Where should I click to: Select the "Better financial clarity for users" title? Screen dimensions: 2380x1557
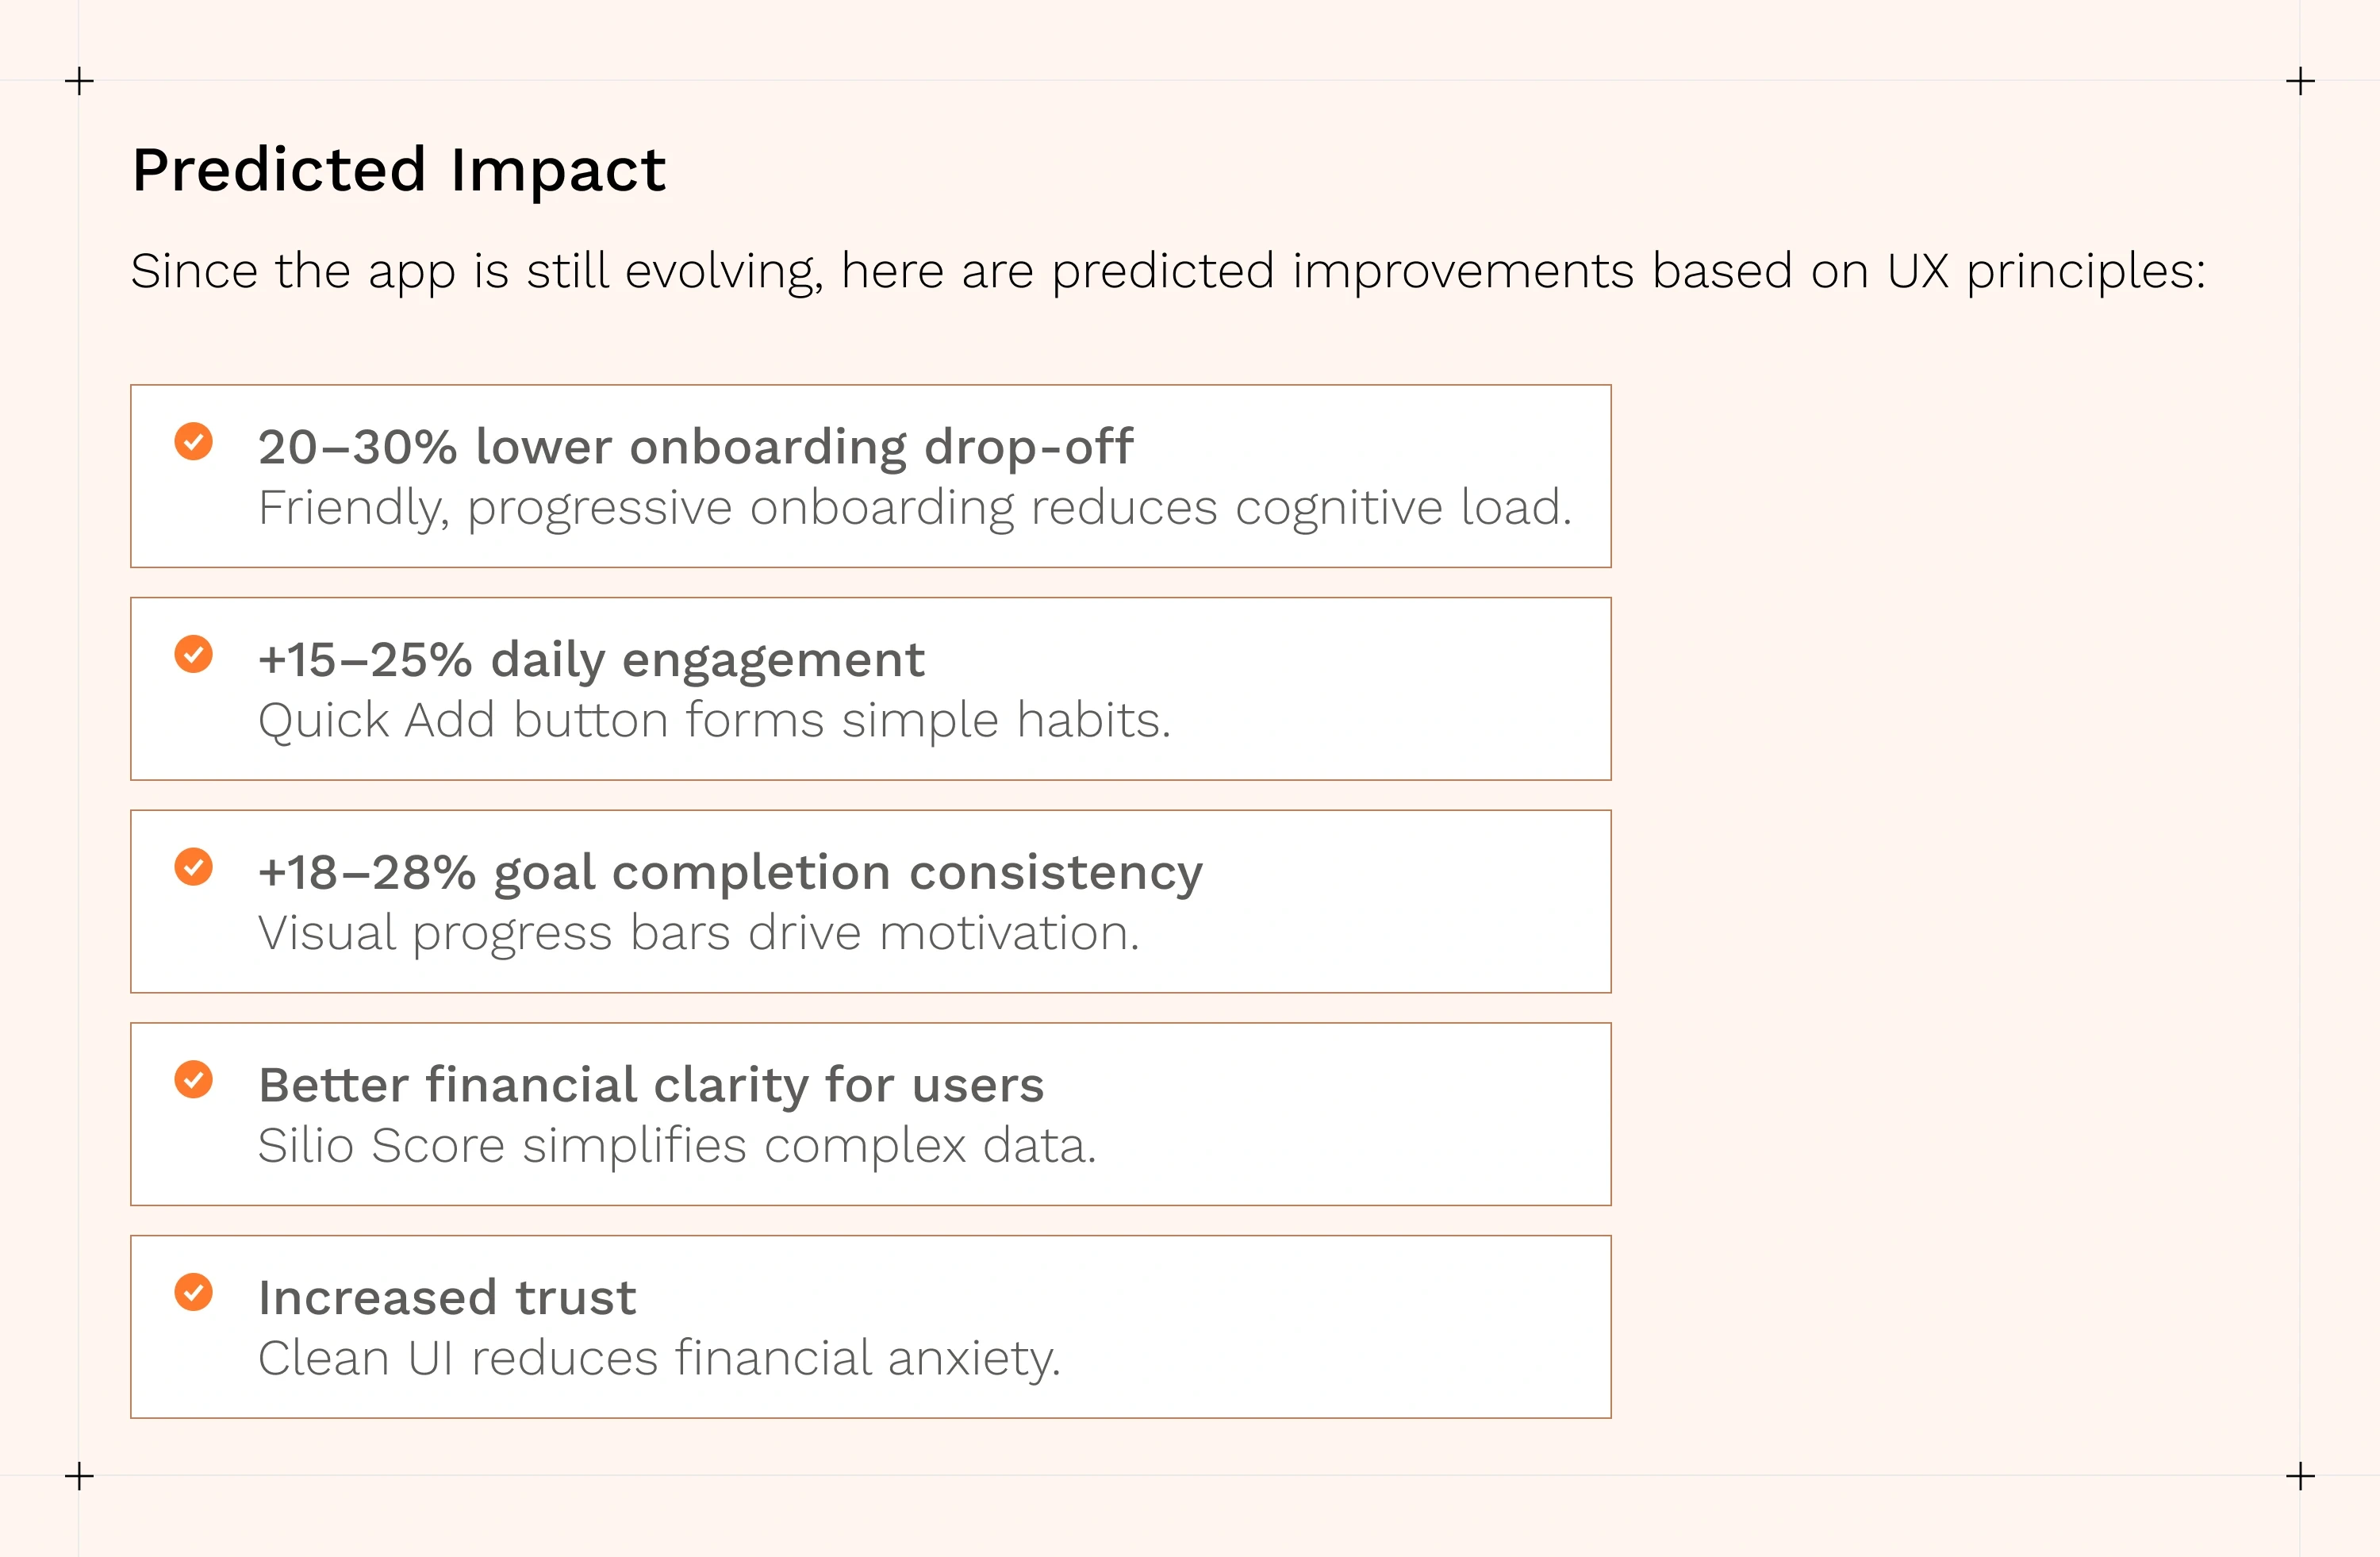point(651,1085)
